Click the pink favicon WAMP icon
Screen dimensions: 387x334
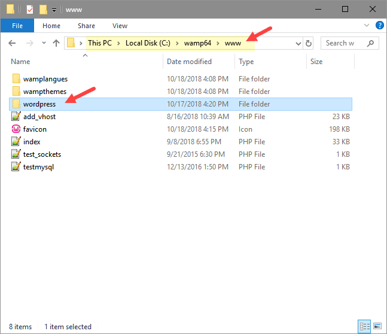(16, 129)
